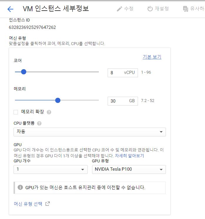Expand the GPU 개수 dropdown
This screenshot has height=219, width=205.
pos(50,169)
